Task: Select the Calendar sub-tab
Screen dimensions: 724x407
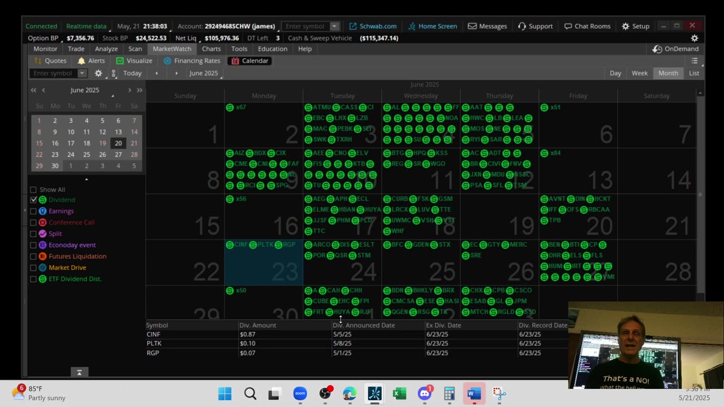Action: click(249, 60)
